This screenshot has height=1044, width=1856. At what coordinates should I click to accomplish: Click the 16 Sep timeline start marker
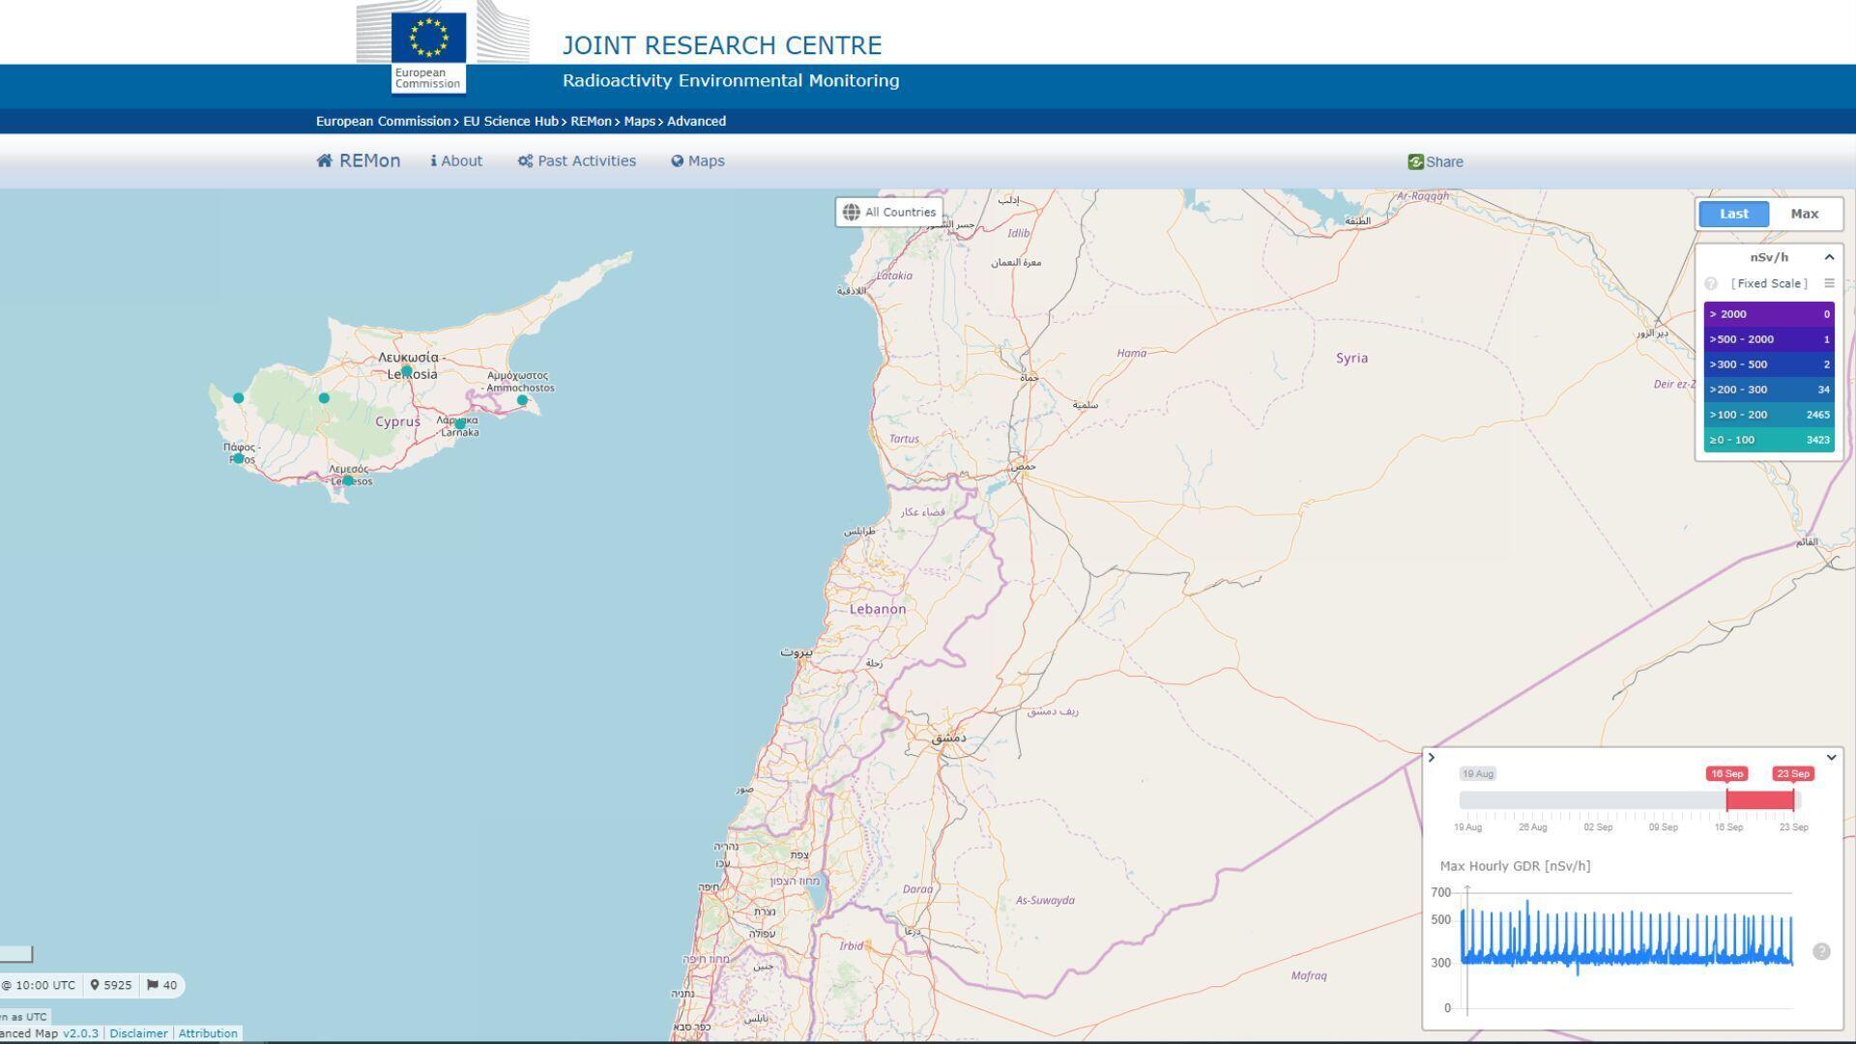pos(1726,774)
